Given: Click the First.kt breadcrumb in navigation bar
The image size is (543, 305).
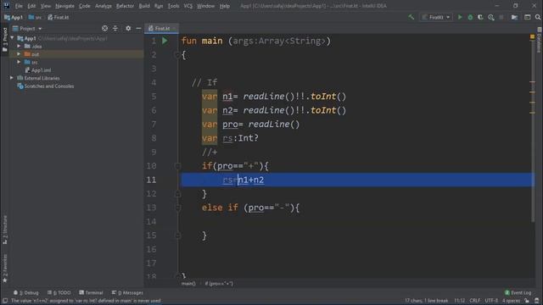Looking at the screenshot, I should [x=59, y=17].
